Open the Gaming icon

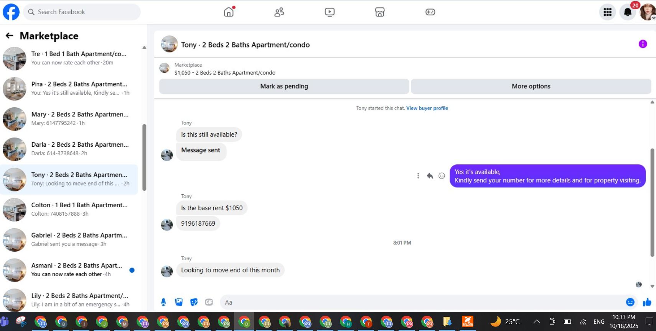point(430,12)
